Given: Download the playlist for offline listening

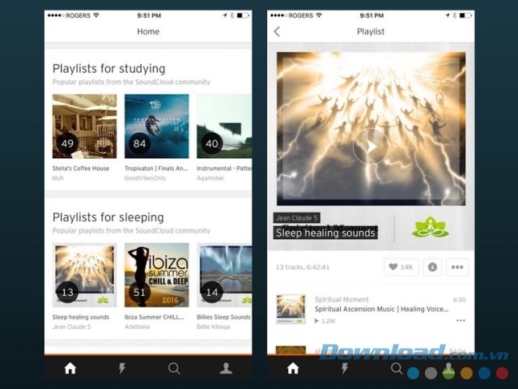Looking at the screenshot, I should [x=432, y=267].
